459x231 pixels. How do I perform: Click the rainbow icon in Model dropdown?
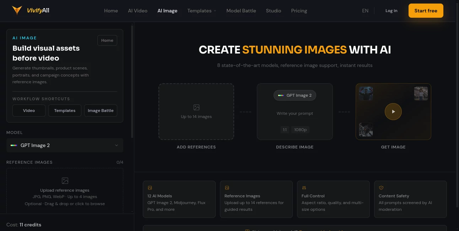[x=14, y=145]
